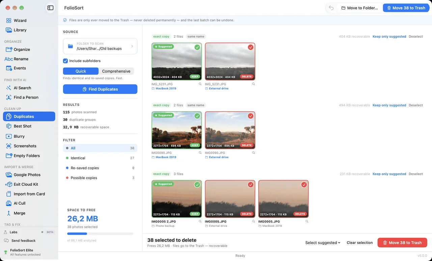The height and width of the screenshot is (261, 432).
Task: Click the Abc Rename icon
Action: [x=9, y=59]
